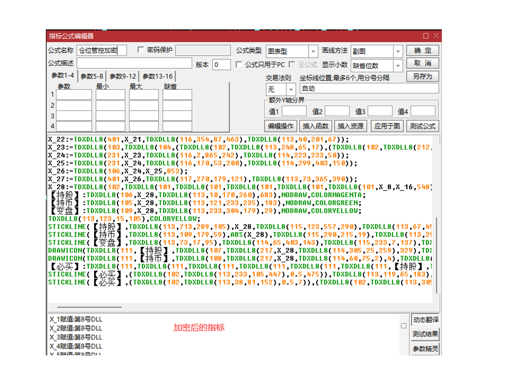Image resolution: width=508 pixels, height=379 pixels.
Task: Select the 参数13-16 tab
Action: 157,76
